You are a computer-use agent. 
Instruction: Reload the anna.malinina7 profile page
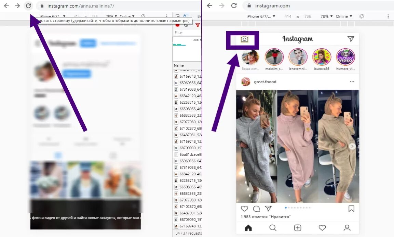tap(28, 6)
